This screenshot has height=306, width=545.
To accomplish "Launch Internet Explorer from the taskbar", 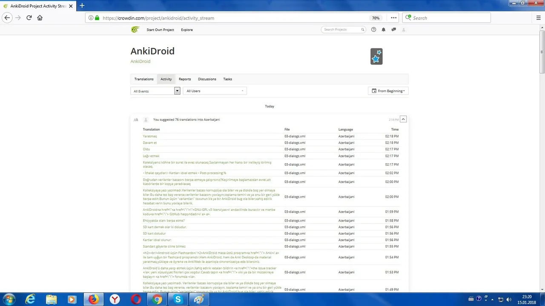I will [x=30, y=300].
